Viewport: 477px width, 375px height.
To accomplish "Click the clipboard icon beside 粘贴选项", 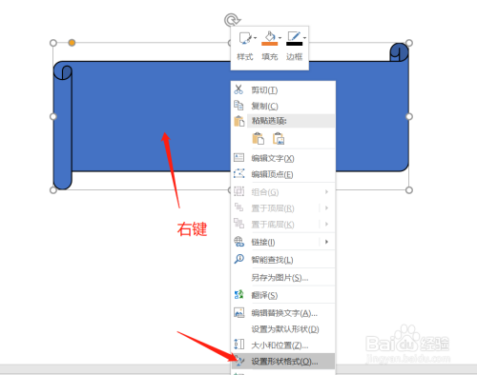I will pyautogui.click(x=238, y=121).
